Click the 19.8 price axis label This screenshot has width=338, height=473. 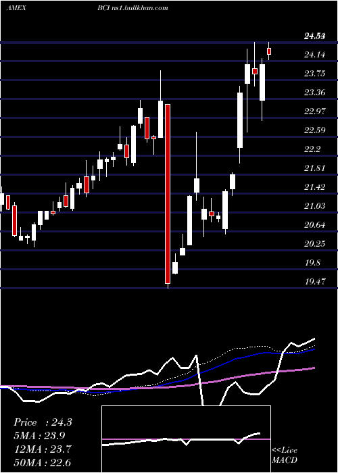pos(312,263)
